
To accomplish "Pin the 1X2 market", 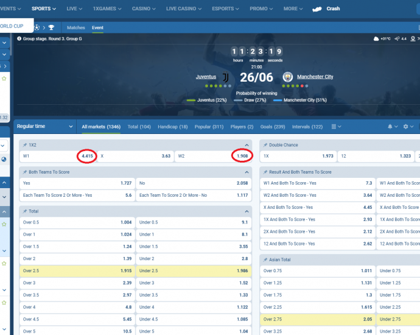I will coord(25,145).
